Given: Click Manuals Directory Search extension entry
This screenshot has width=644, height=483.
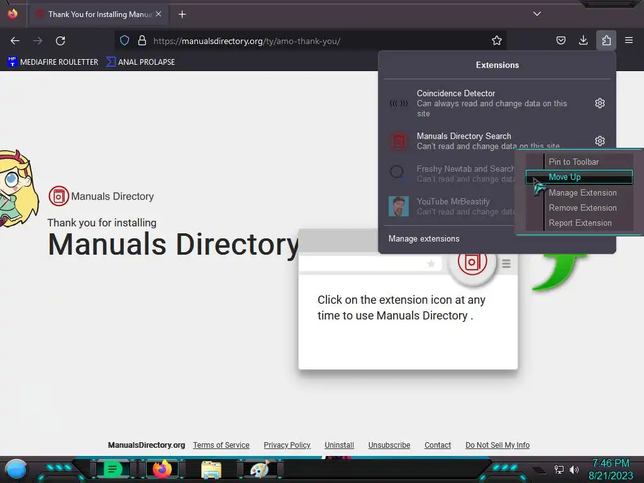Looking at the screenshot, I should pyautogui.click(x=487, y=141).
